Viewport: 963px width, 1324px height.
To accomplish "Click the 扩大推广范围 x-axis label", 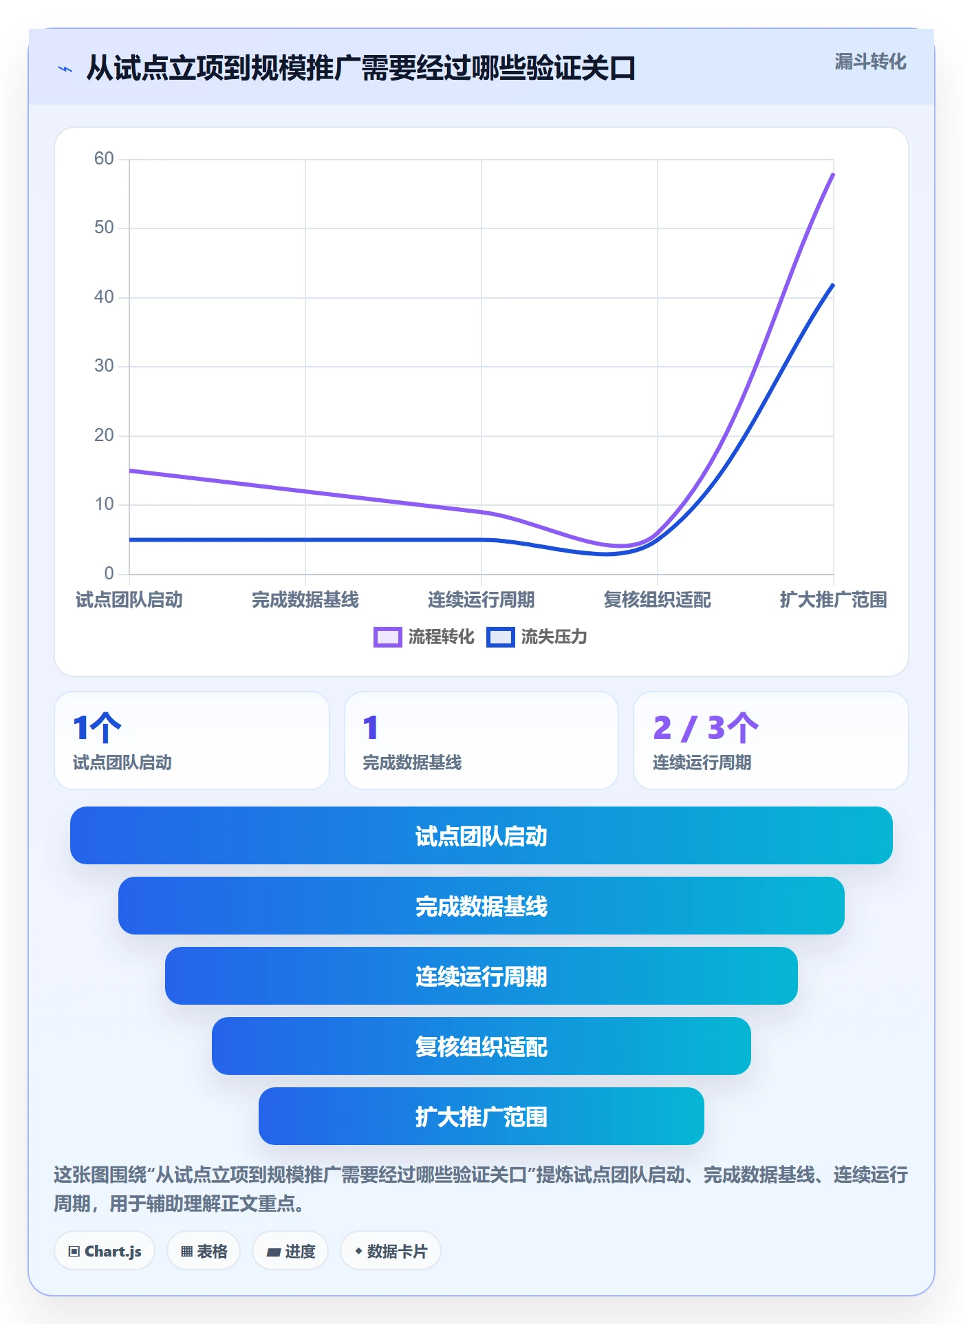I will [833, 599].
